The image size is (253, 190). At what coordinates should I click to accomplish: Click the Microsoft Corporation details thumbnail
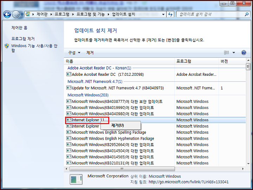click(76, 179)
